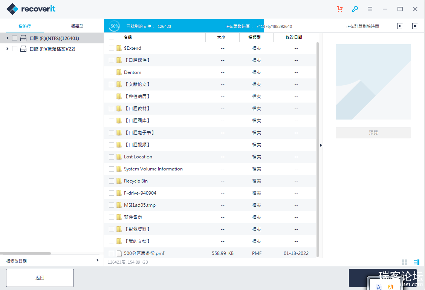
Task: Click the 返回 button
Action: point(40,278)
